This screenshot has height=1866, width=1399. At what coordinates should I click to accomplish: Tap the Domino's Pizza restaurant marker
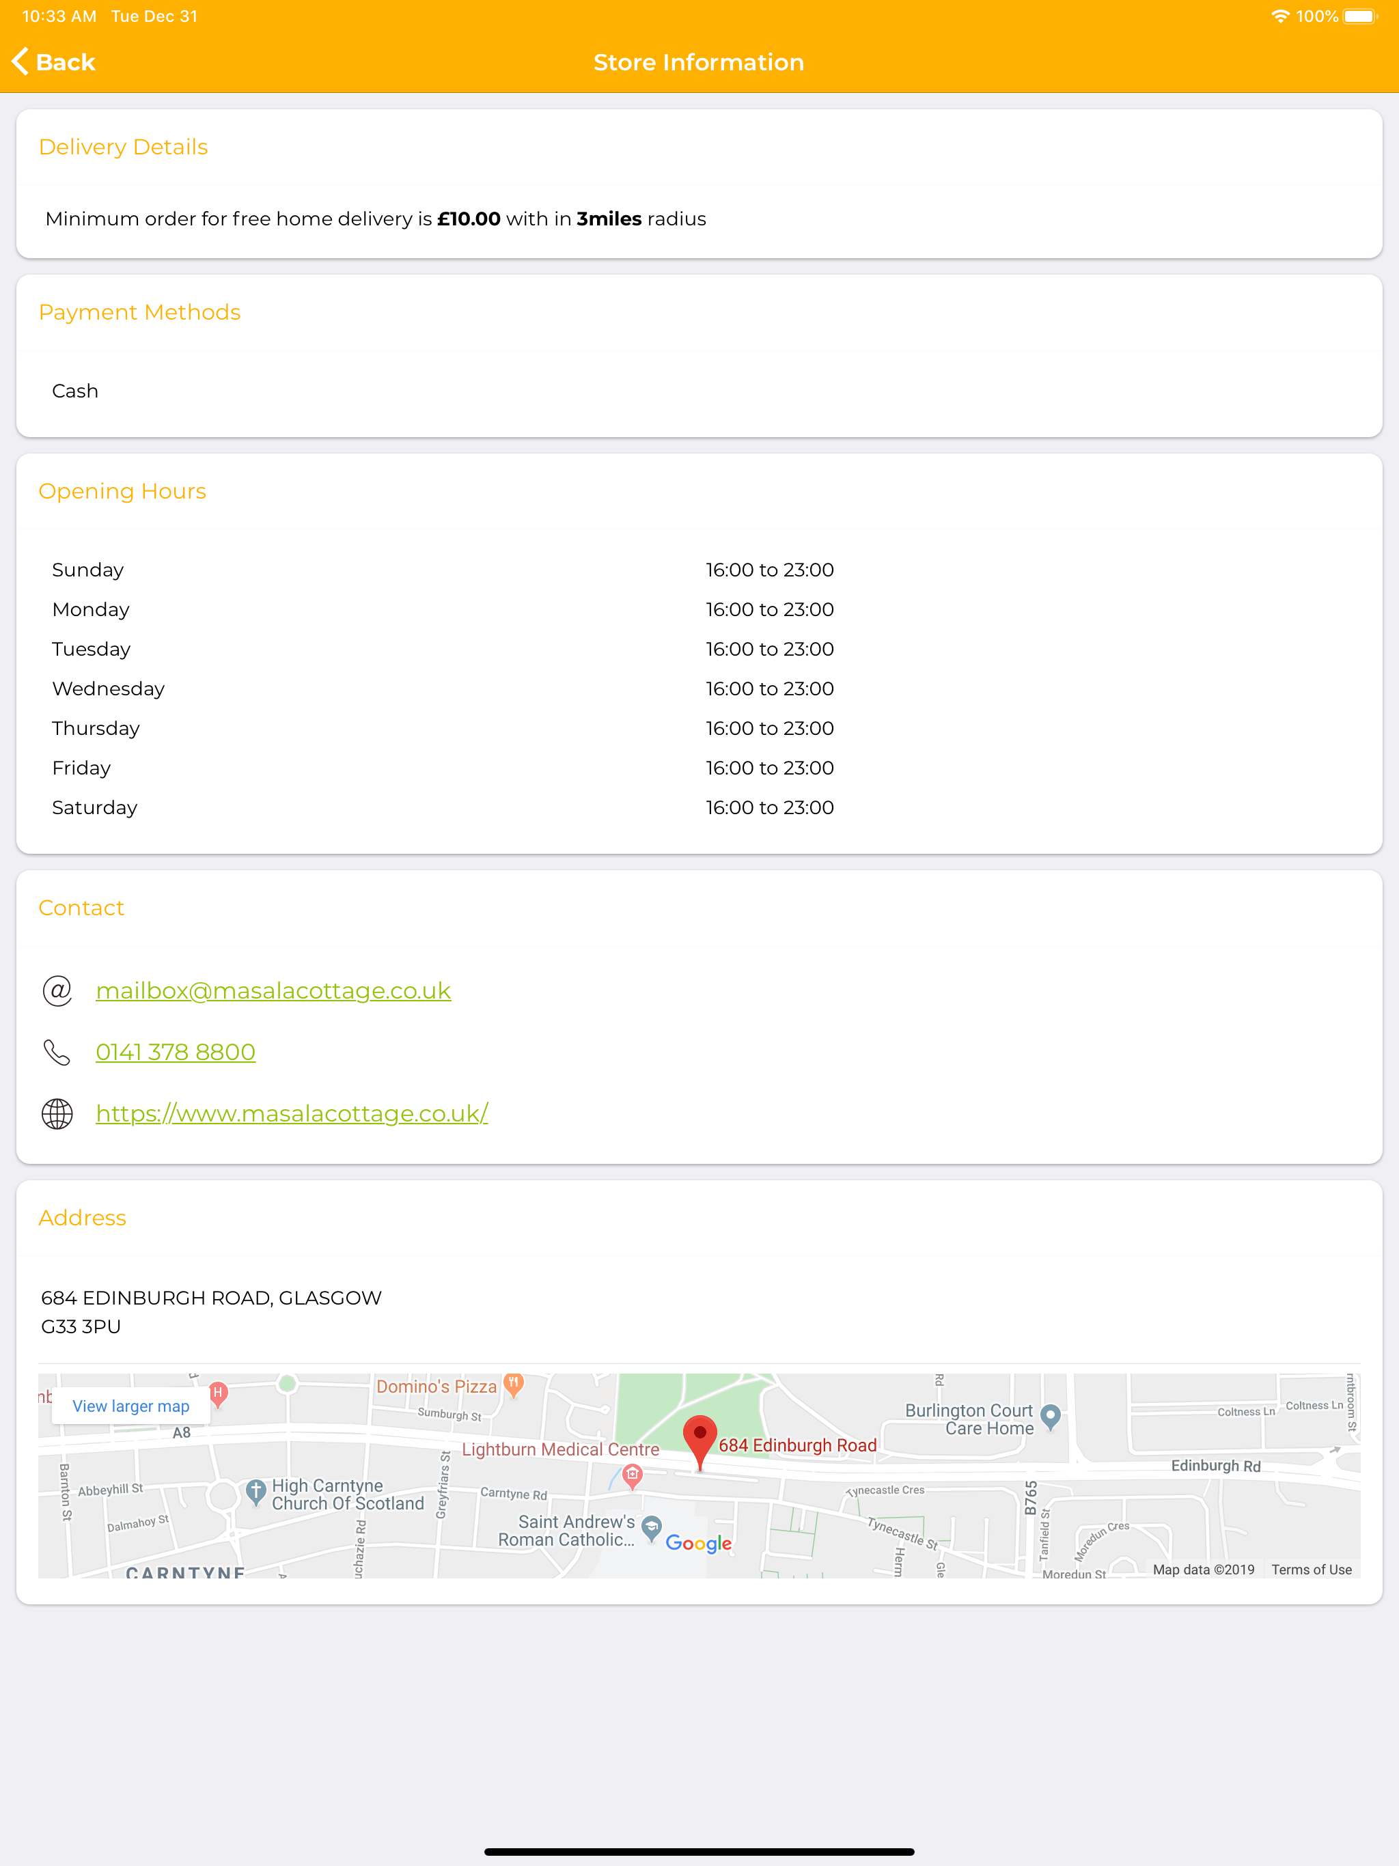coord(514,1386)
